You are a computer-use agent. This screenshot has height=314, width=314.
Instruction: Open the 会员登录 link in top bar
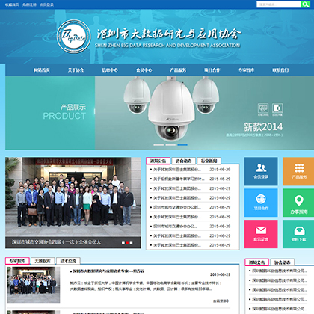pyautogui.click(x=46, y=4)
